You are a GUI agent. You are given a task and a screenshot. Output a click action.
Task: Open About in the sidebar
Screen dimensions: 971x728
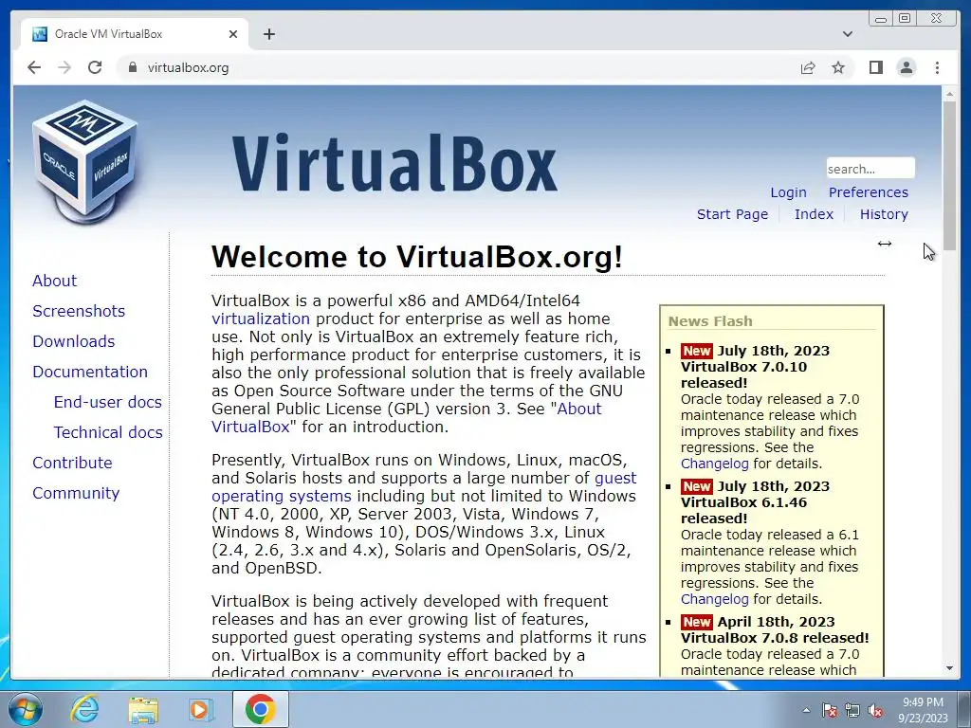54,281
